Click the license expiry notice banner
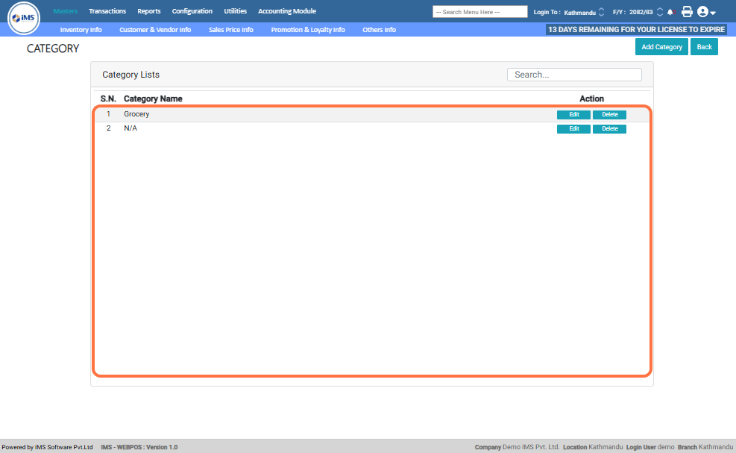Screen dimensions: 736x453 click(x=636, y=30)
